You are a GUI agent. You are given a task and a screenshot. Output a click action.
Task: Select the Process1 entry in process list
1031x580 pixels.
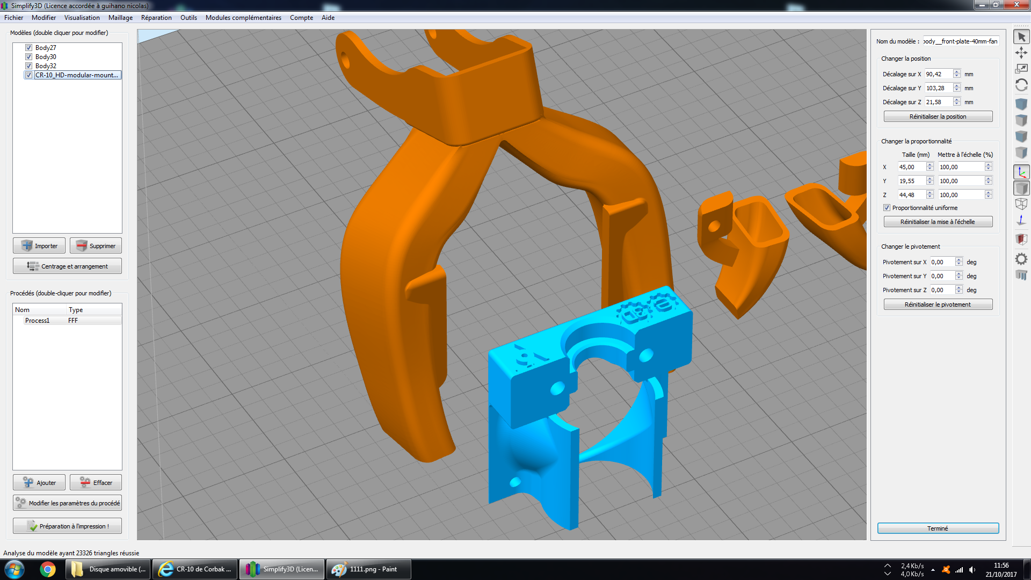point(38,321)
